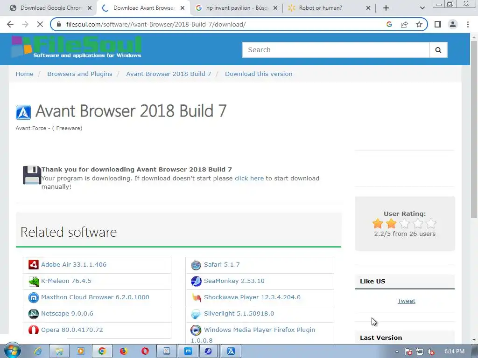Click the scrollbar down arrow

point(474,340)
